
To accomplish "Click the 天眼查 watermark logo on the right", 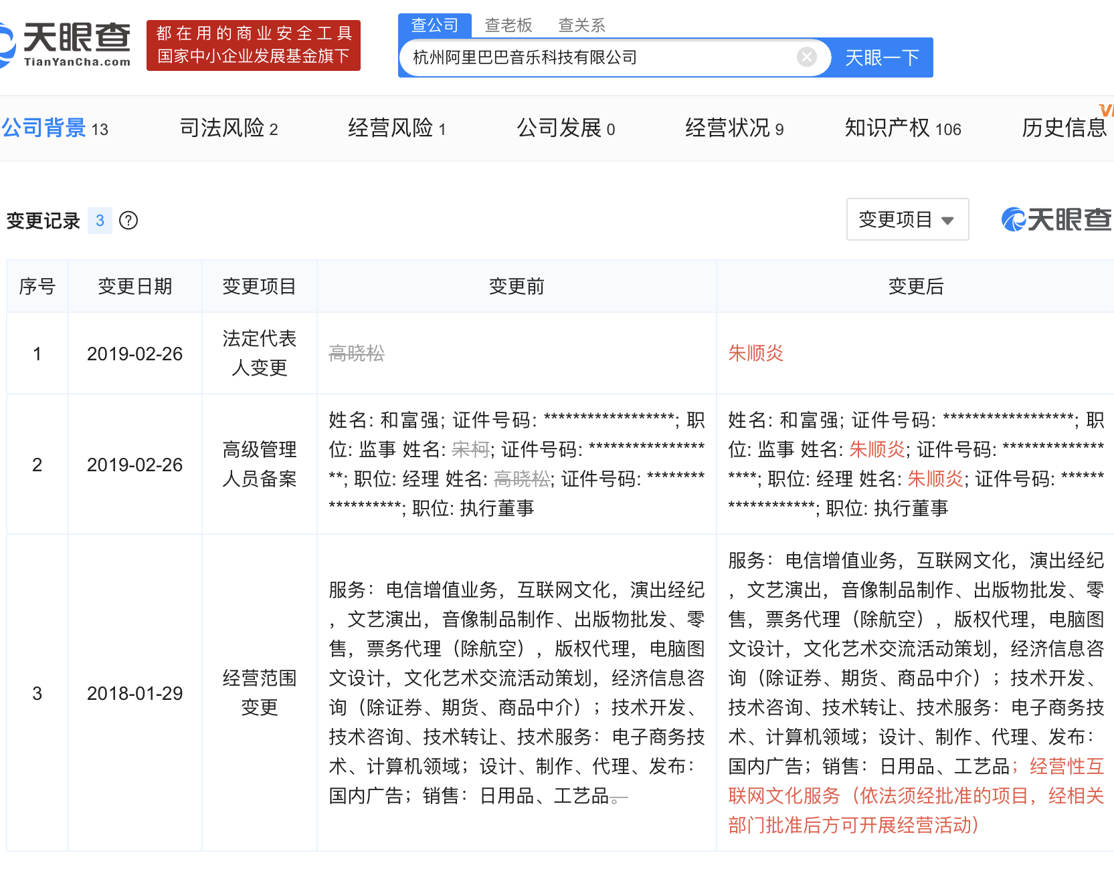I will [1055, 219].
